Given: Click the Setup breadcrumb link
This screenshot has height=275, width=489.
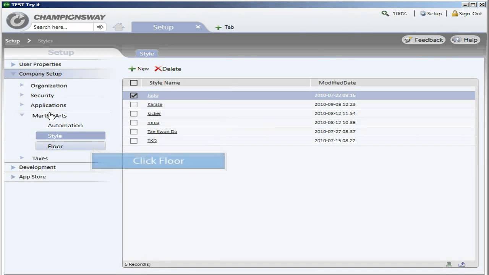Looking at the screenshot, I should point(13,41).
